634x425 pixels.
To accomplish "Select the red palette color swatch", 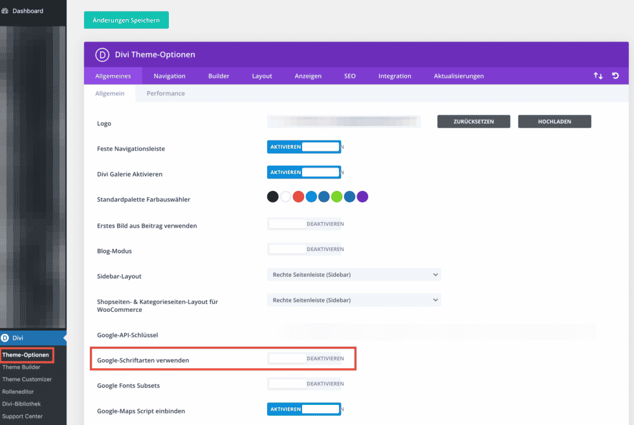I will tap(298, 197).
